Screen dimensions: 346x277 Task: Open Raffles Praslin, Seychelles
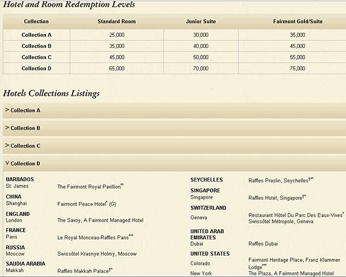click(x=281, y=181)
